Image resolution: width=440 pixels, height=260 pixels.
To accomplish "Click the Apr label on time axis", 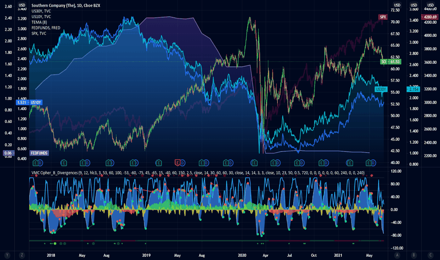I will point(265,255).
